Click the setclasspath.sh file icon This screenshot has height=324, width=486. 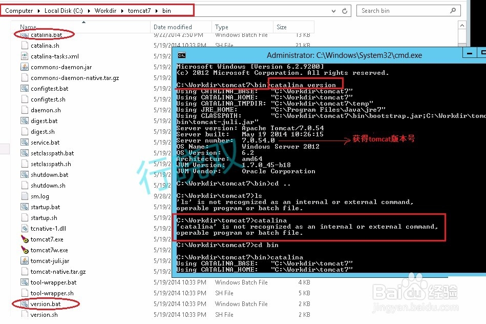tap(25, 164)
